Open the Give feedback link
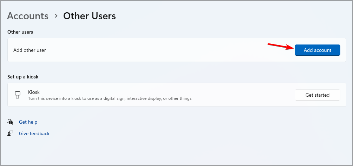353x166 pixels. (34, 133)
